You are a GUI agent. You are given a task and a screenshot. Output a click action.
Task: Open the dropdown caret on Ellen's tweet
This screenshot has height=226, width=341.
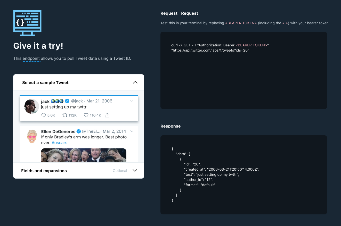[x=132, y=131]
